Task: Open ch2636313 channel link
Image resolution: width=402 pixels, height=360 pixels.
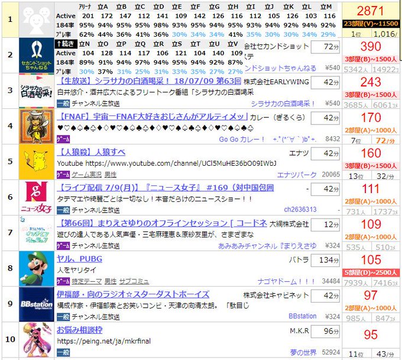Action: 300,210
